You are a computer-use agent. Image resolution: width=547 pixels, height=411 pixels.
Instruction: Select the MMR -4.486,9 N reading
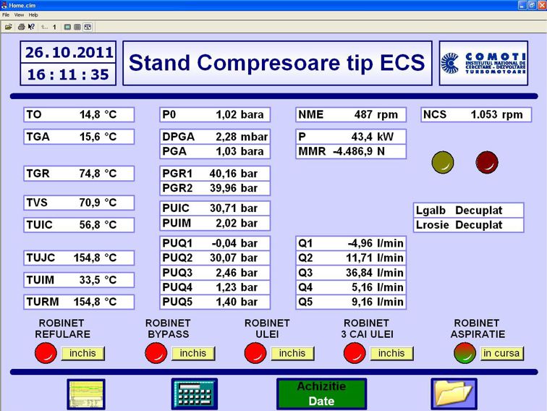click(351, 151)
